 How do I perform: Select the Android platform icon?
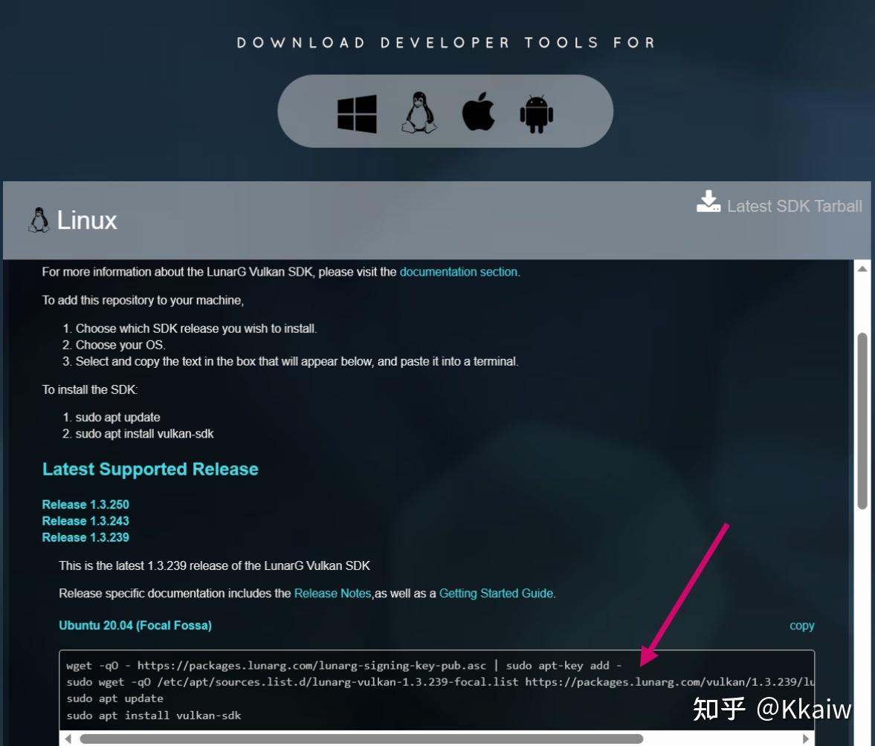537,111
